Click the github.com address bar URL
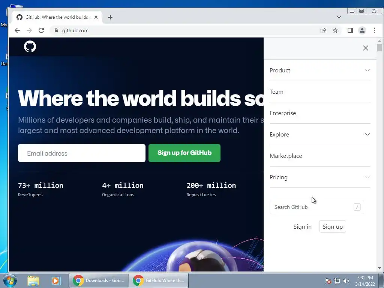This screenshot has width=384, height=288. [75, 30]
